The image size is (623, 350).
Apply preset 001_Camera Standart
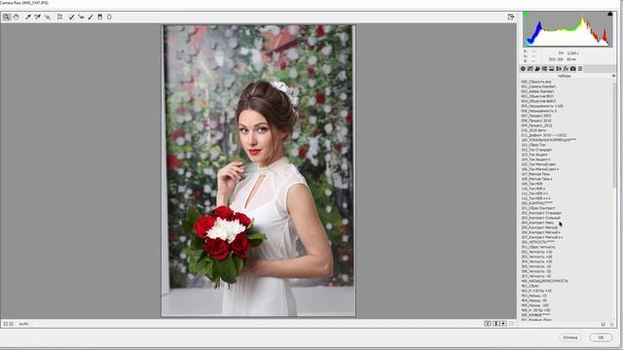538,87
